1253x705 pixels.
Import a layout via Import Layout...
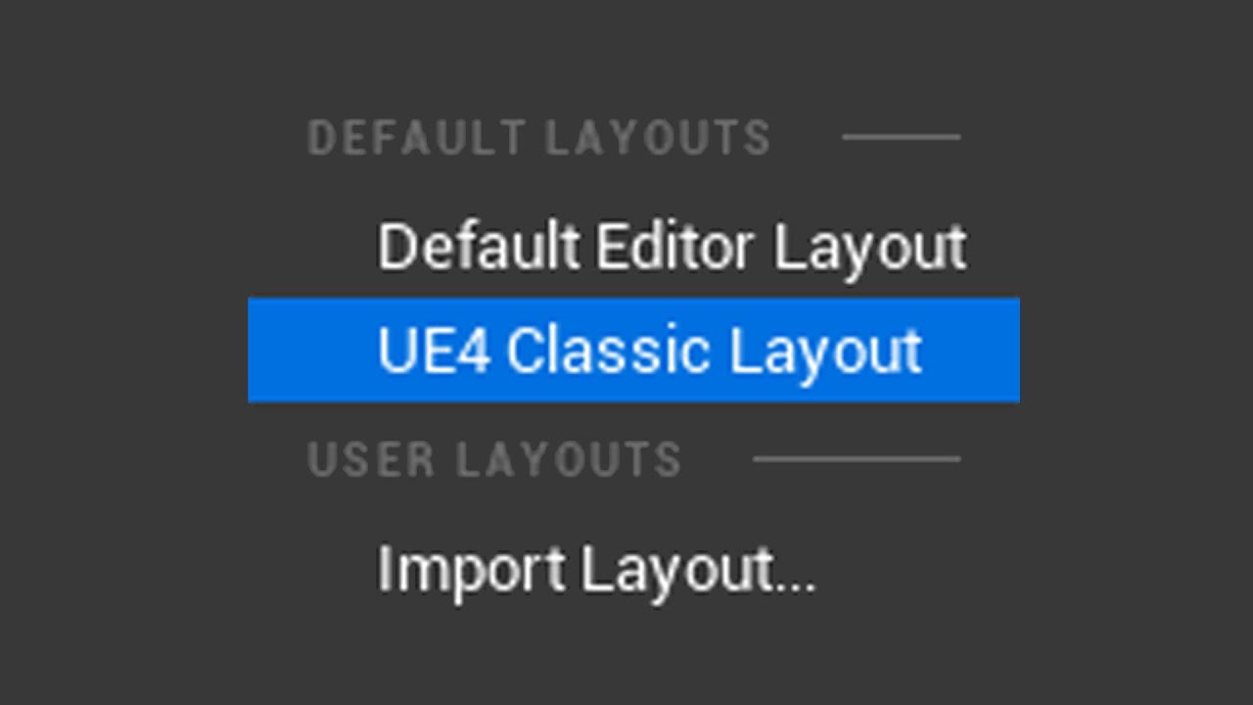click(596, 569)
